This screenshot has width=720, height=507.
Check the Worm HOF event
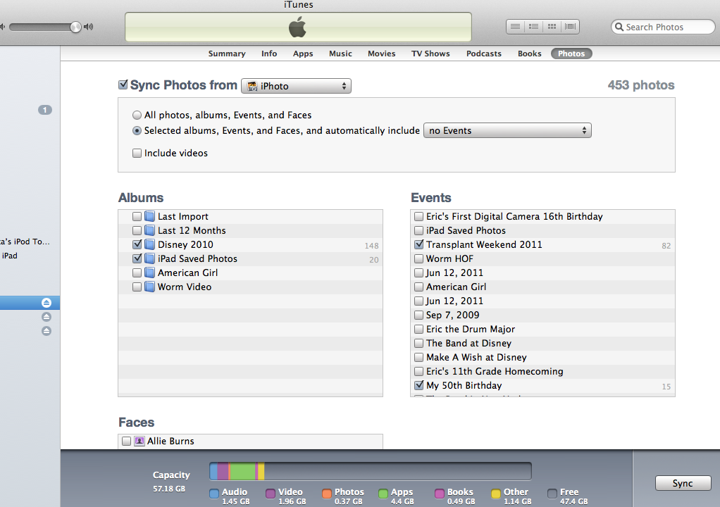(x=418, y=258)
